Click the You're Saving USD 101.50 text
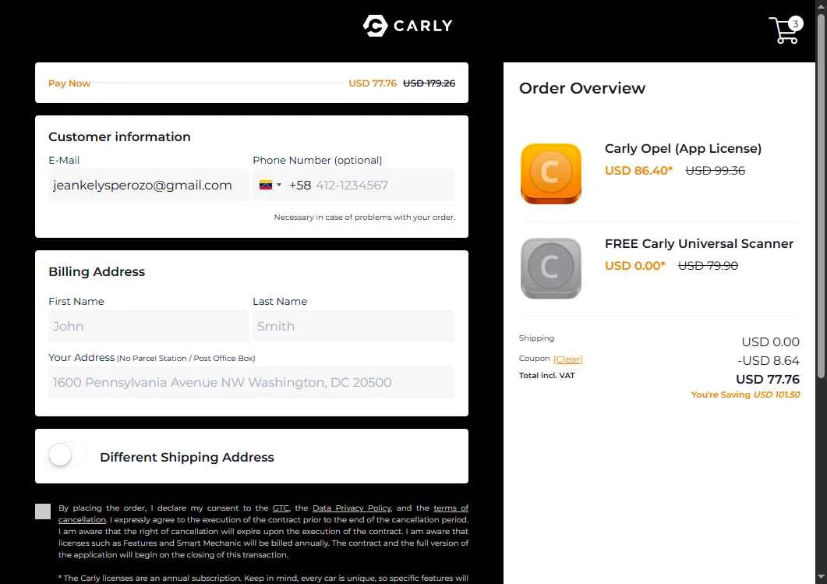 (x=745, y=395)
